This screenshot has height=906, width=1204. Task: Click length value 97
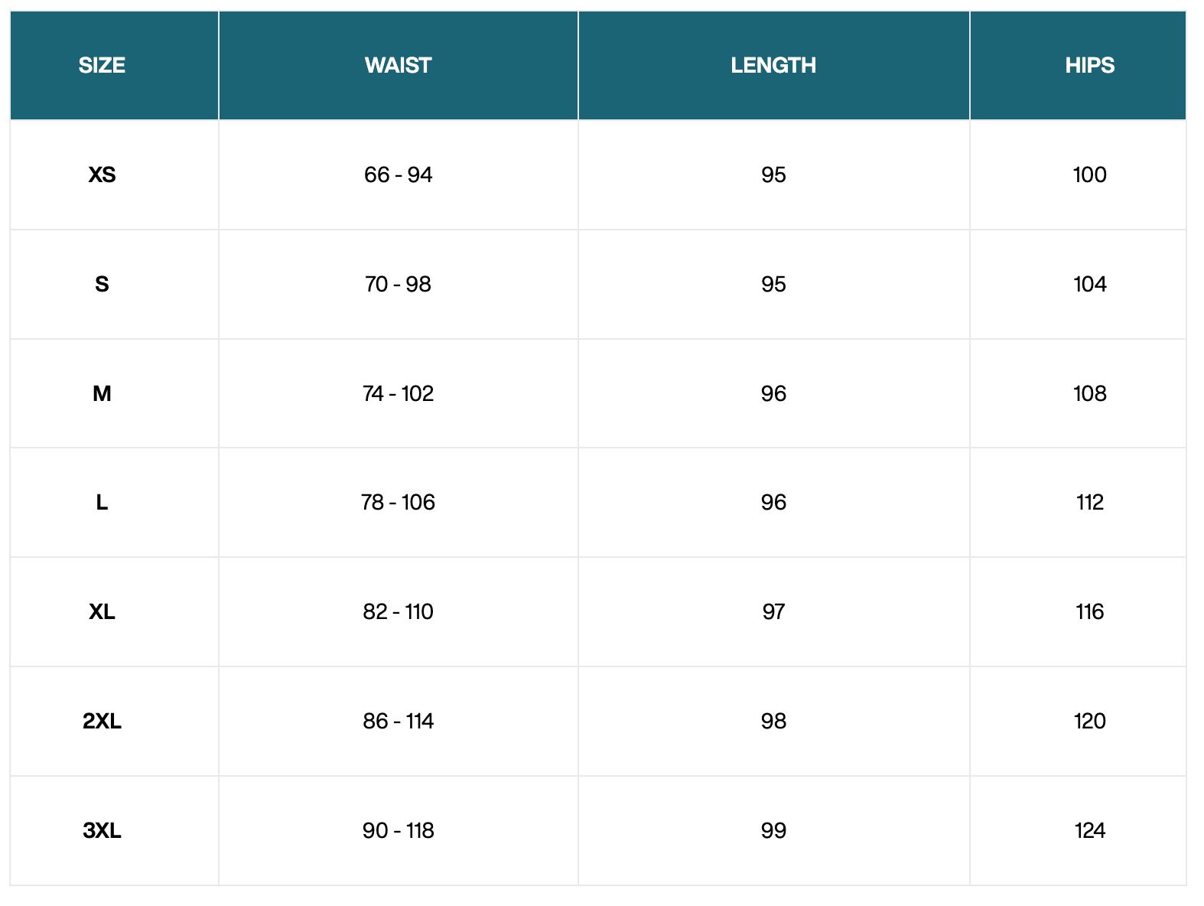tap(773, 612)
